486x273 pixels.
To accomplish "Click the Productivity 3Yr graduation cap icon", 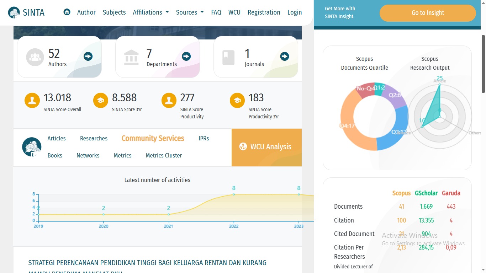I will (237, 101).
